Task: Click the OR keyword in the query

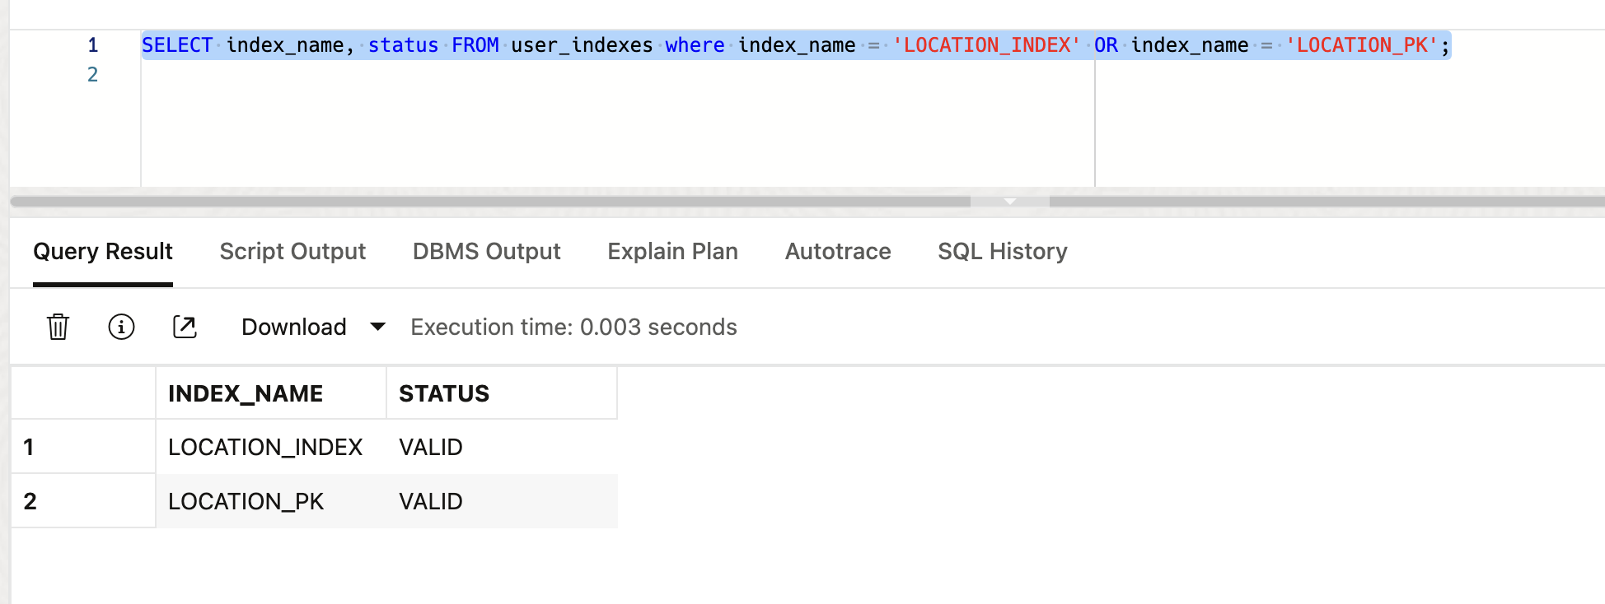Action: click(x=1106, y=45)
